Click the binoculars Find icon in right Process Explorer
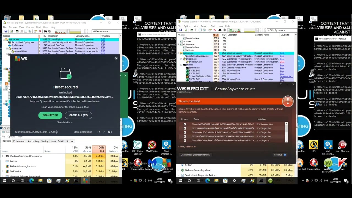The width and height of the screenshot is (352, 198). [220, 30]
